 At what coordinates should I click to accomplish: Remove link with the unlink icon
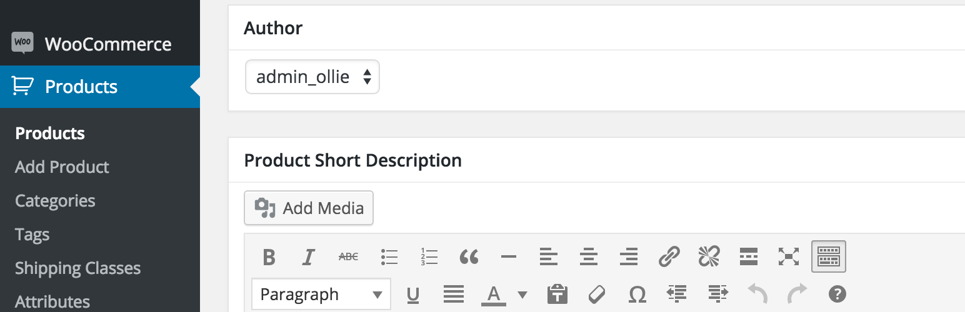709,256
